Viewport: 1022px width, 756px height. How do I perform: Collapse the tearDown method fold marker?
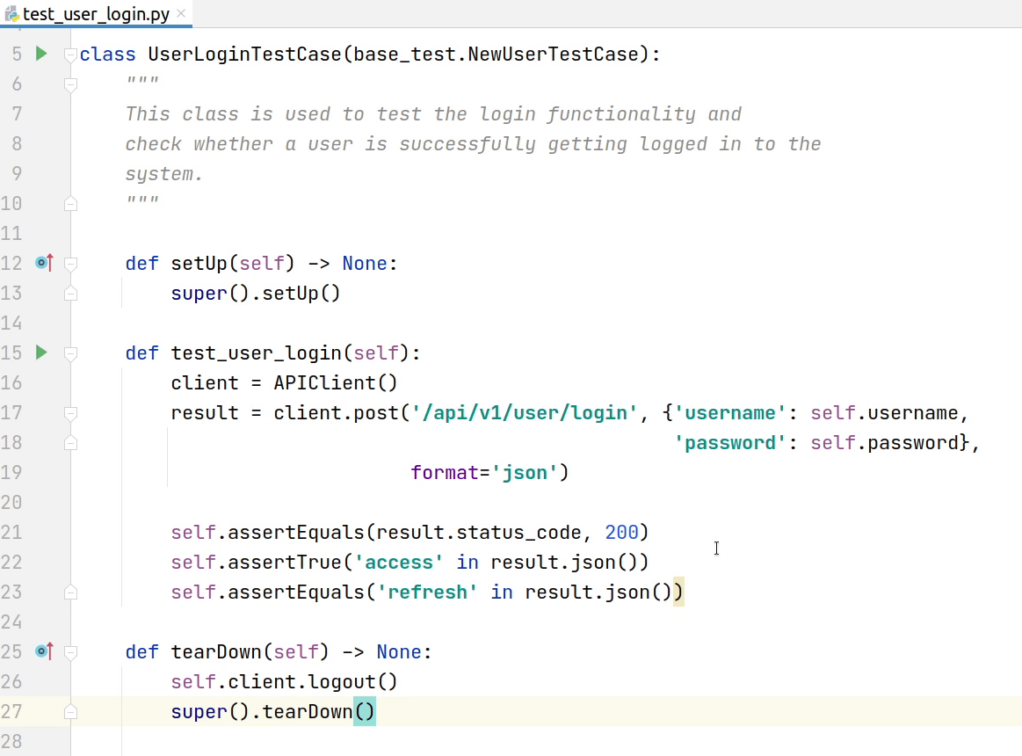[x=70, y=651]
